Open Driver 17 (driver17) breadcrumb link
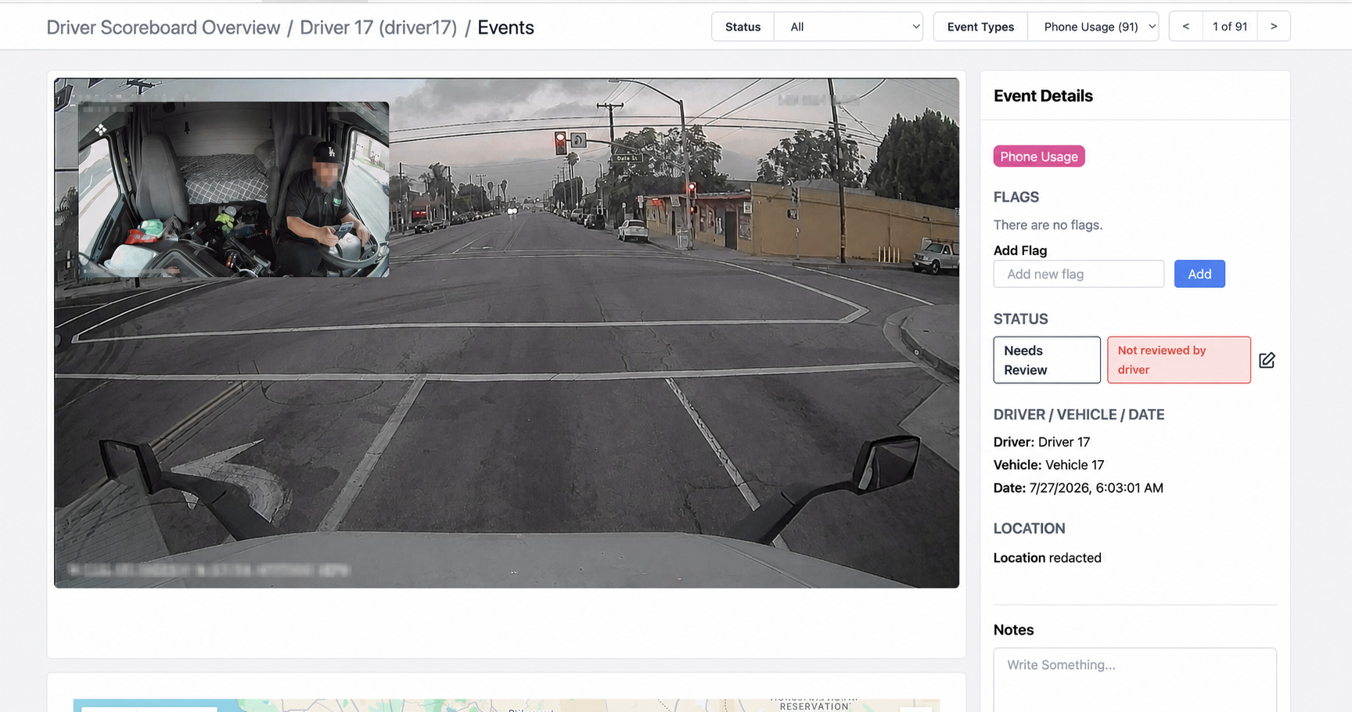Image resolution: width=1352 pixels, height=712 pixels. (379, 27)
